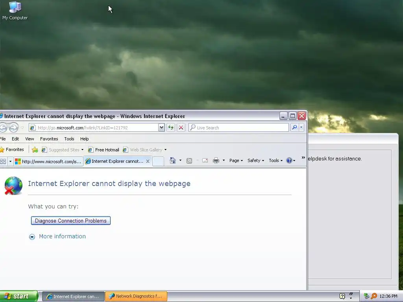Click the browser Back arrow button
Image resolution: width=403 pixels, height=302 pixels.
coord(3,127)
